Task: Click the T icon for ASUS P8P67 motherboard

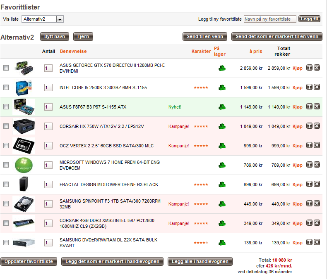Action: pos(309,106)
